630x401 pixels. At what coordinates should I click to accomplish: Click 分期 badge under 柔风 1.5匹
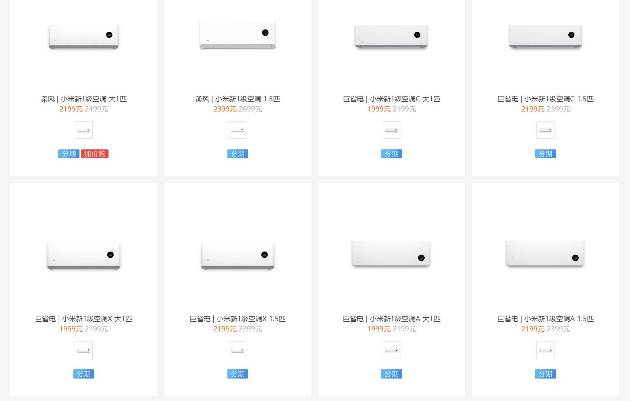pyautogui.click(x=238, y=154)
